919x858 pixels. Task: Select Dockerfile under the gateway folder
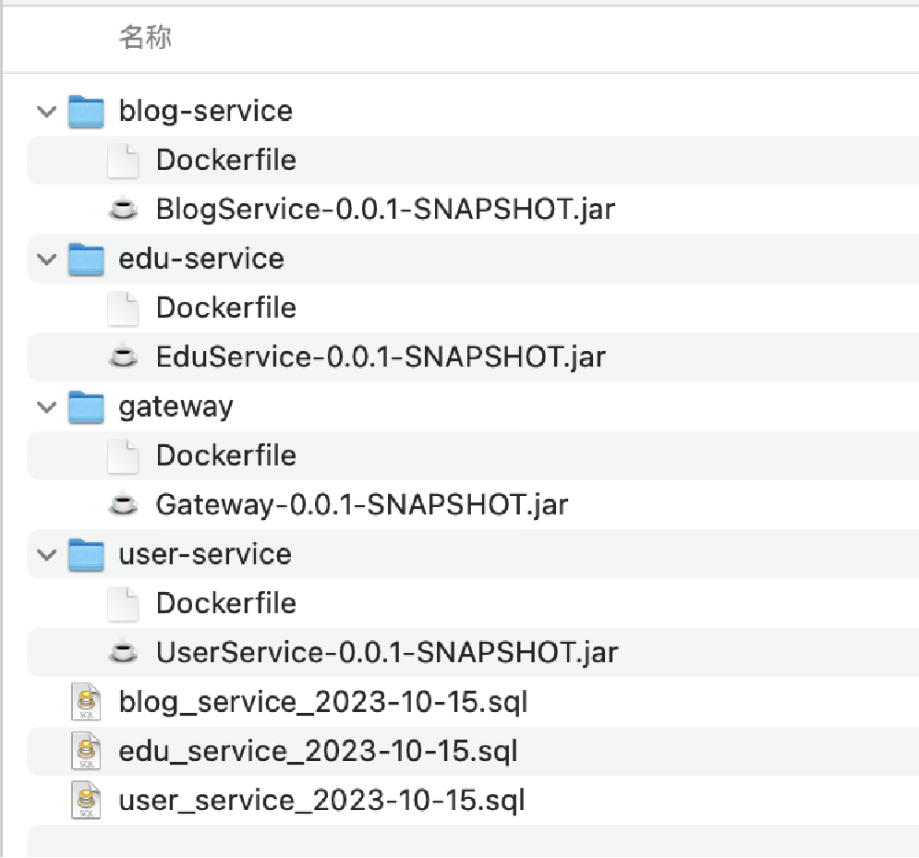tap(225, 455)
